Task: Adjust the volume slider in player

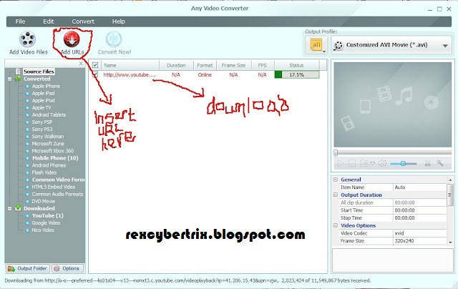Action: pos(403,164)
